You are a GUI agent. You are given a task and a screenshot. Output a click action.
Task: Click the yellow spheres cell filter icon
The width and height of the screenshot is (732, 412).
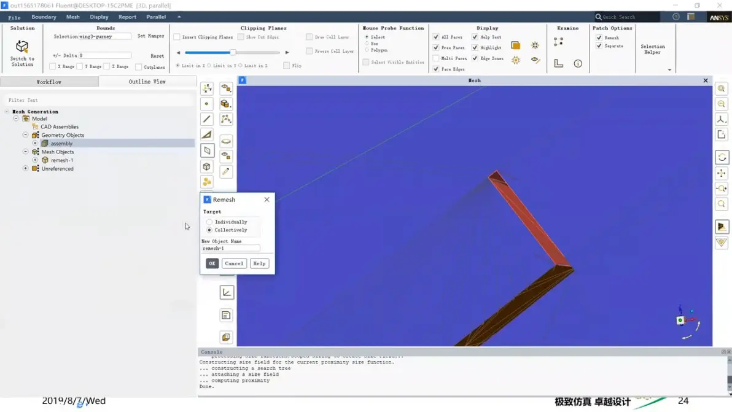(207, 182)
